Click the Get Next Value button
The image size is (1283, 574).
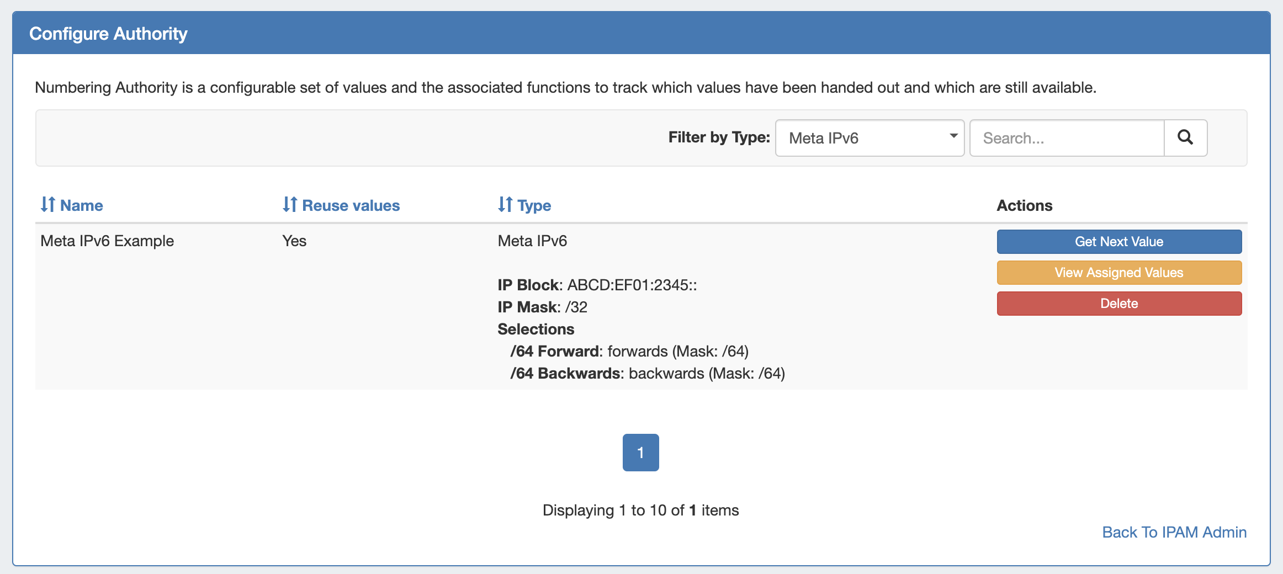(1118, 242)
